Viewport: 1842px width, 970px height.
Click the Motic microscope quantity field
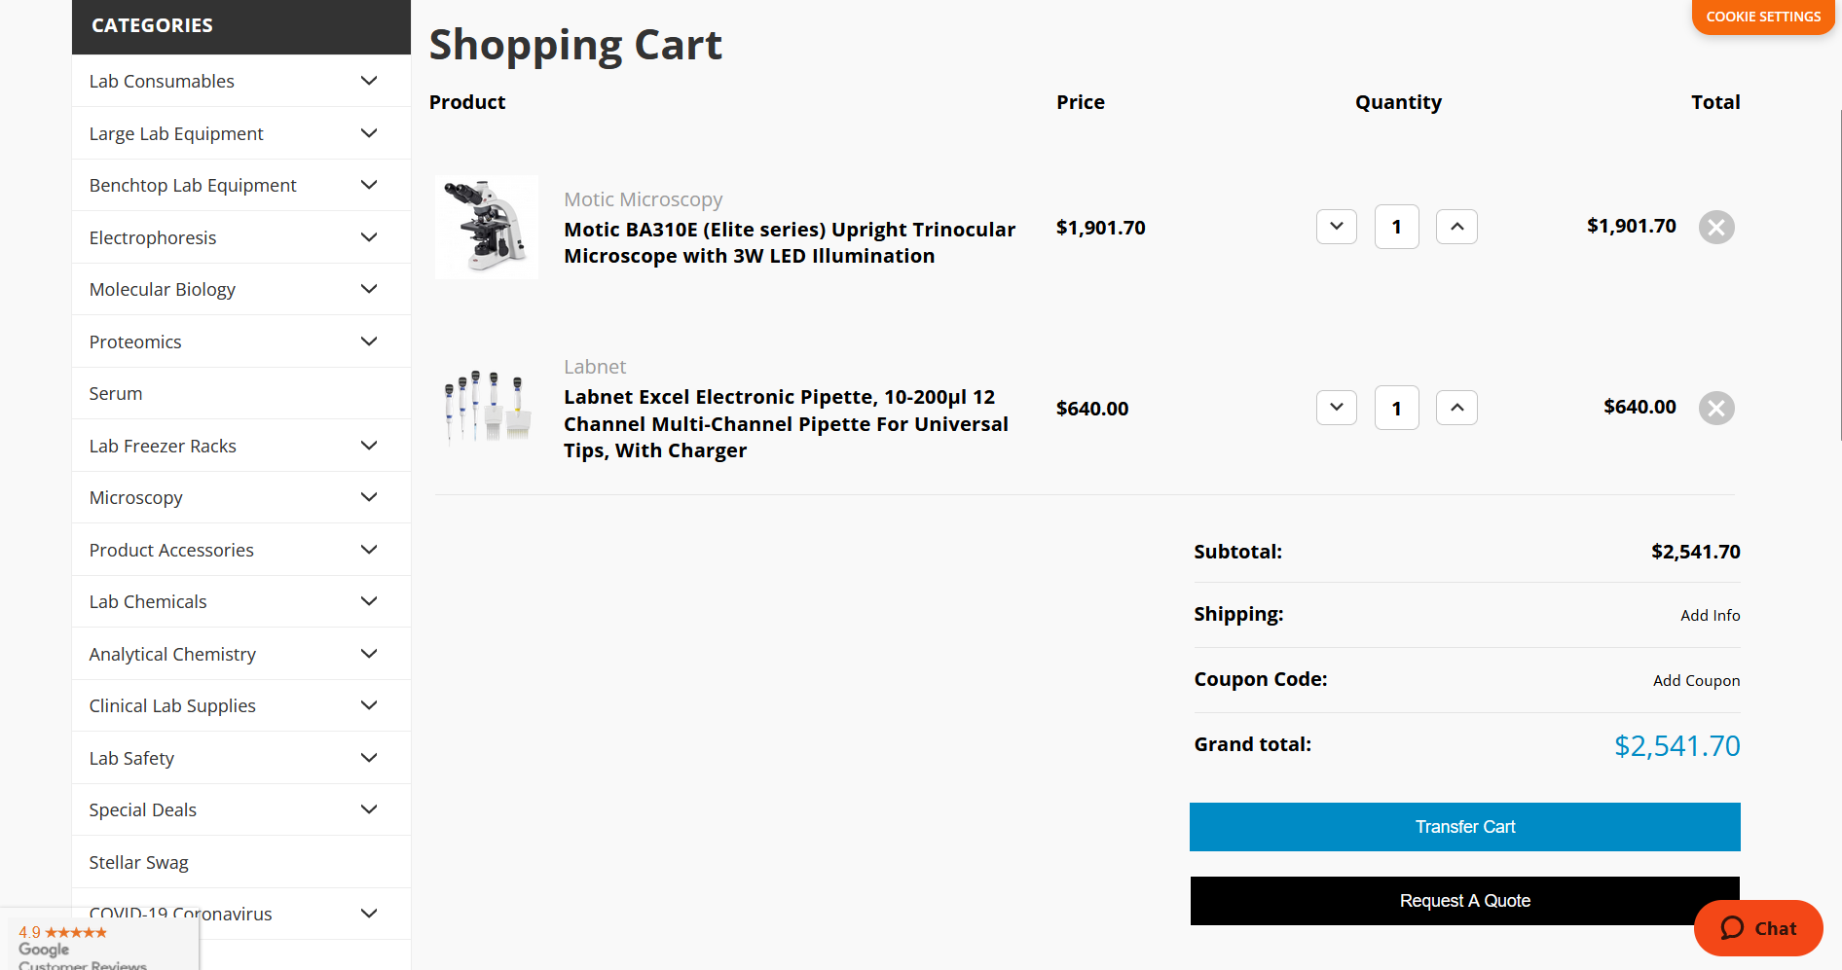pos(1396,227)
